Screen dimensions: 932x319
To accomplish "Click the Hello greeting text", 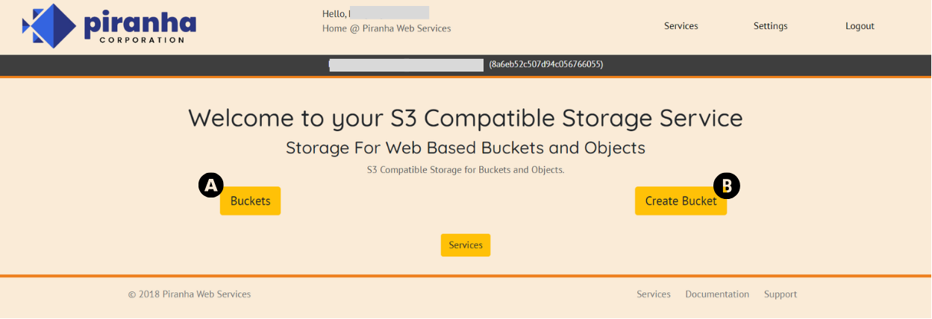I will 334,13.
